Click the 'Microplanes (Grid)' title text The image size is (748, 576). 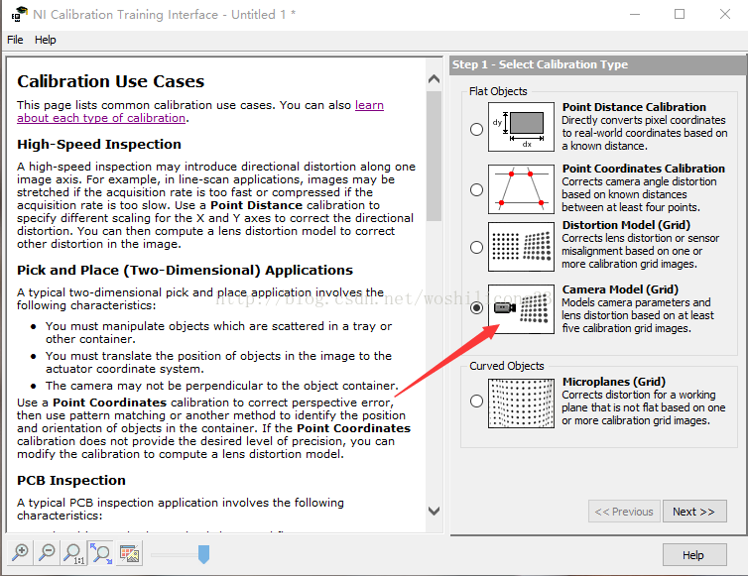pos(613,382)
